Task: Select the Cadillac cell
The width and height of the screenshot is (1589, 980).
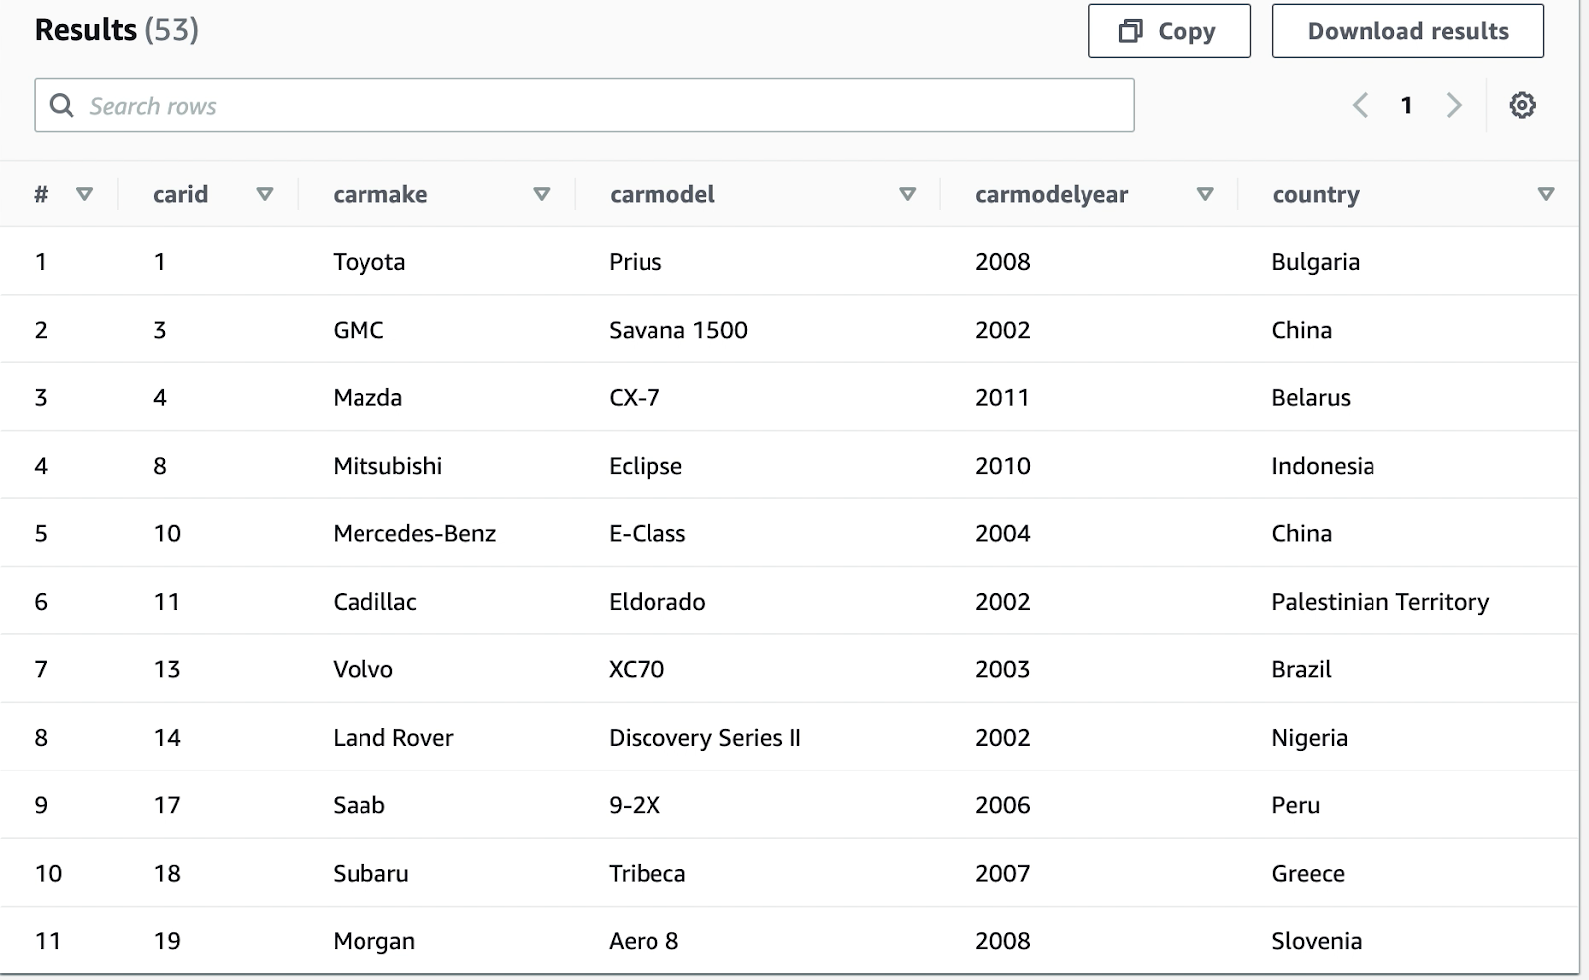Action: (x=375, y=602)
